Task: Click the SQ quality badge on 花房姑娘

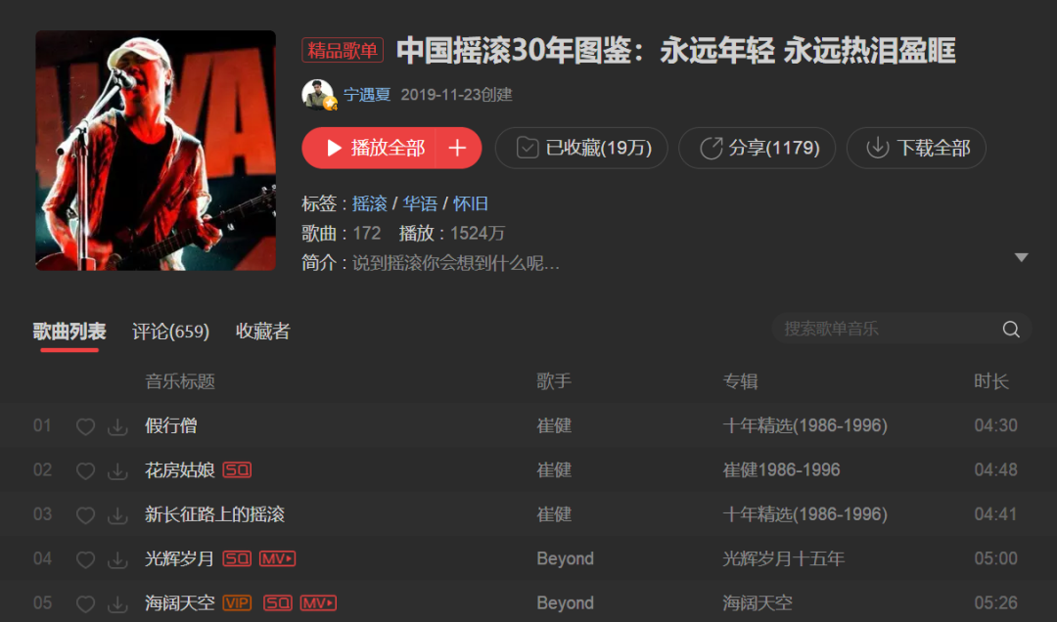Action: pyautogui.click(x=237, y=469)
